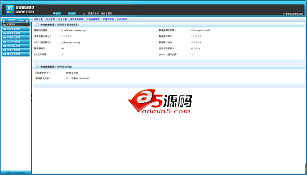
Task: Click the copyright info panel header icon
Action: click(37, 67)
